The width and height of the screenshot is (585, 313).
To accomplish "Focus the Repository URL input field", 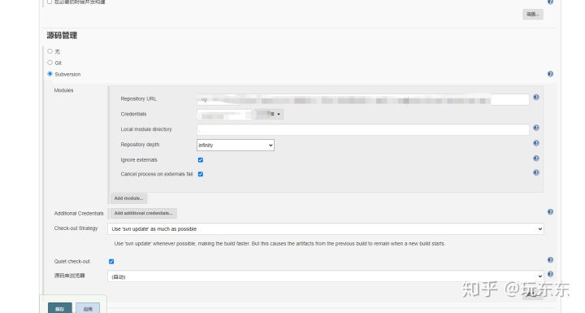I will tap(363, 99).
